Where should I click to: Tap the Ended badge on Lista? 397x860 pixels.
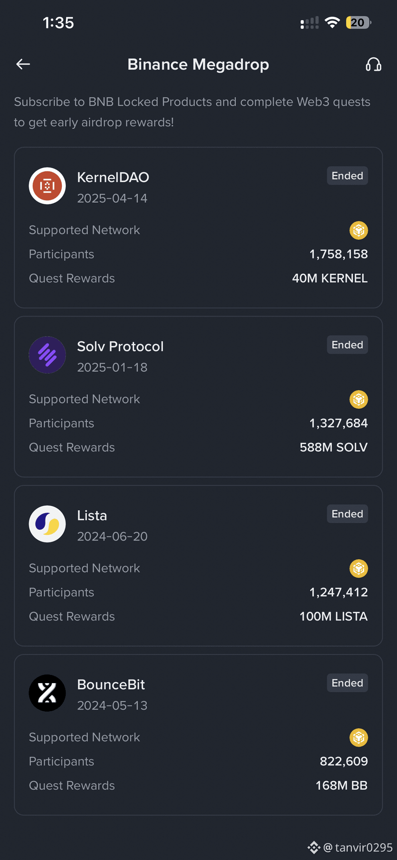tap(348, 514)
